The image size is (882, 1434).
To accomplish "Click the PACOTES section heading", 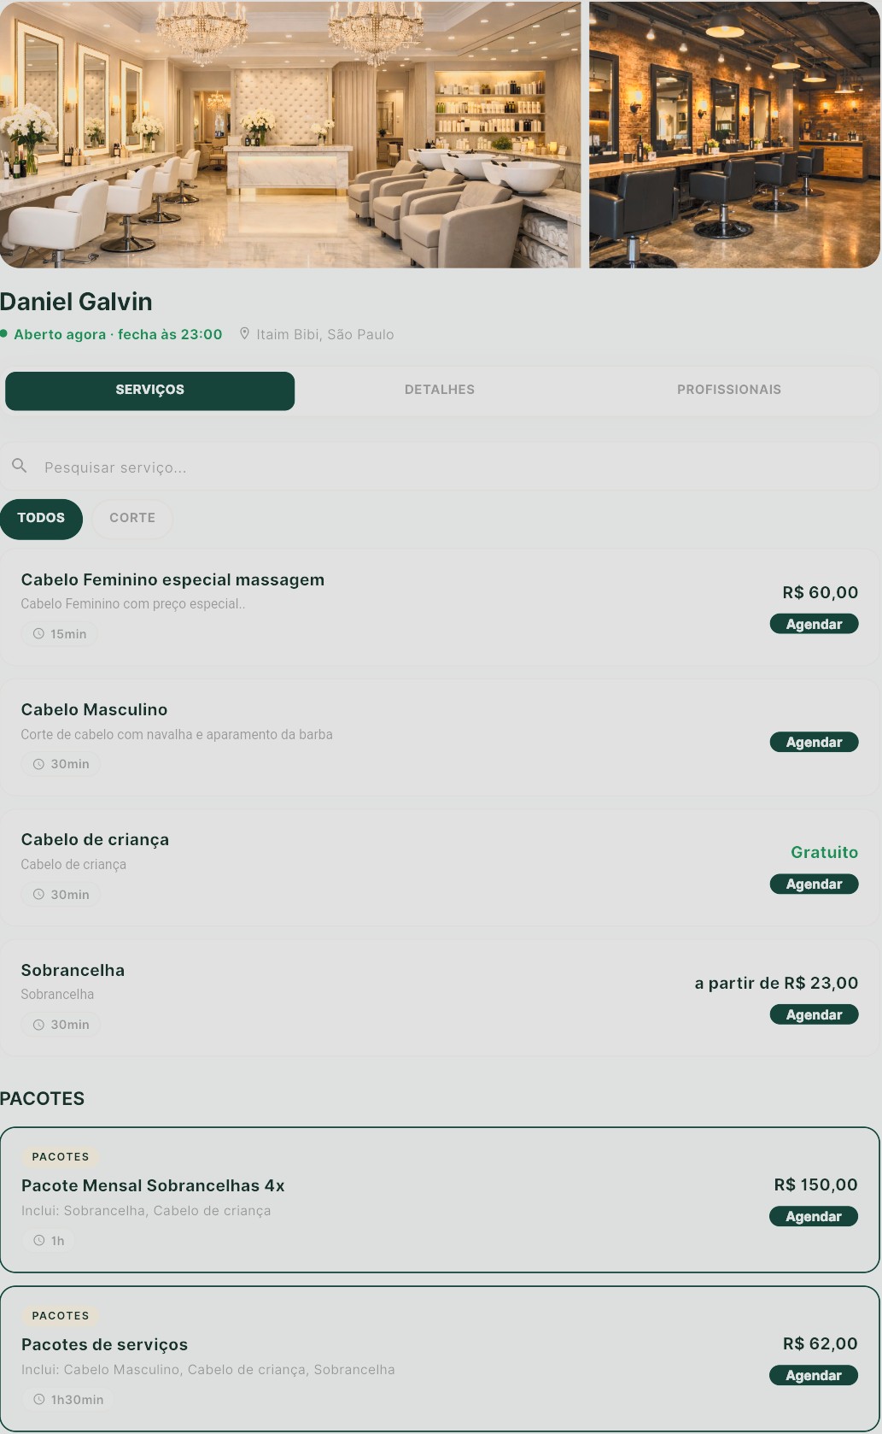I will click(42, 1098).
